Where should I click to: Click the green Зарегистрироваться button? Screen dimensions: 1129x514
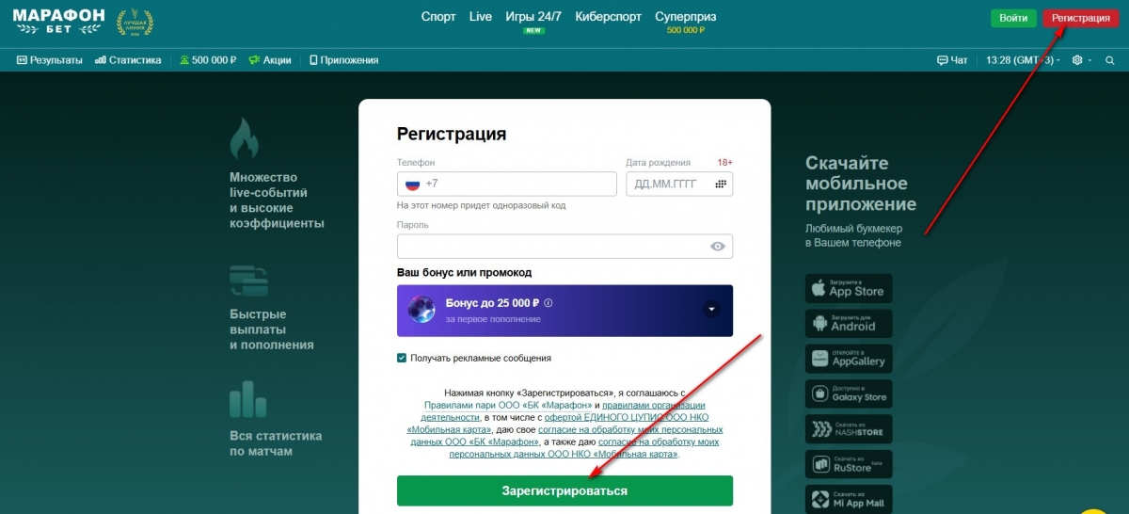(x=564, y=490)
